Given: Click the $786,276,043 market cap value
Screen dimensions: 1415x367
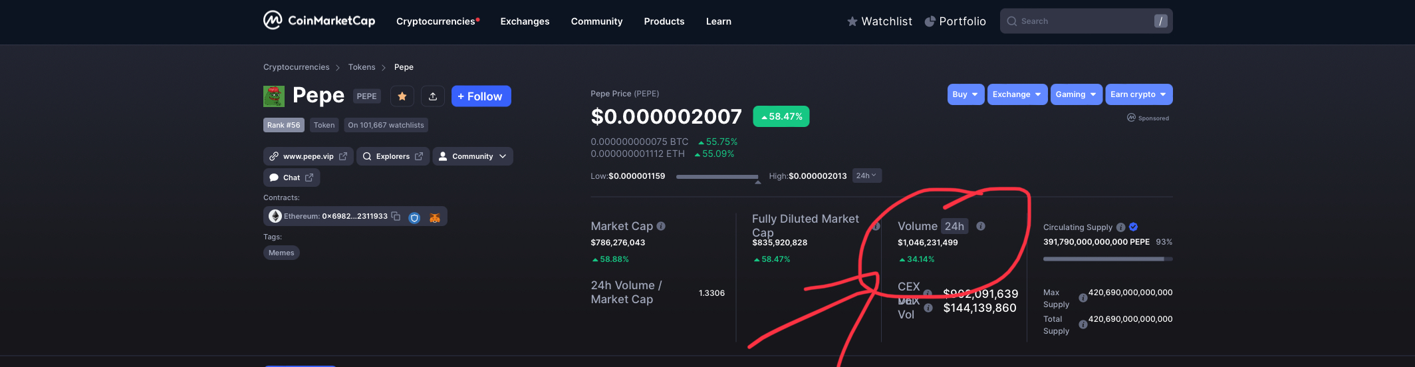Looking at the screenshot, I should click(x=618, y=243).
